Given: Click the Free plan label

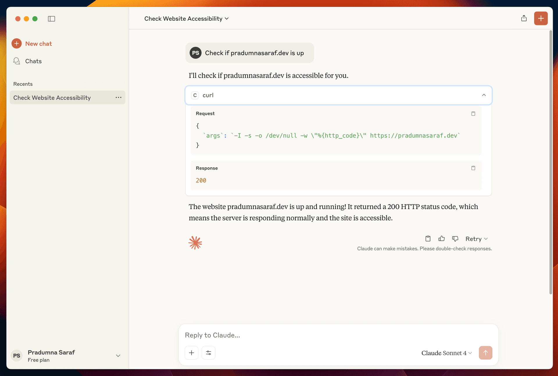Looking at the screenshot, I should click(39, 360).
